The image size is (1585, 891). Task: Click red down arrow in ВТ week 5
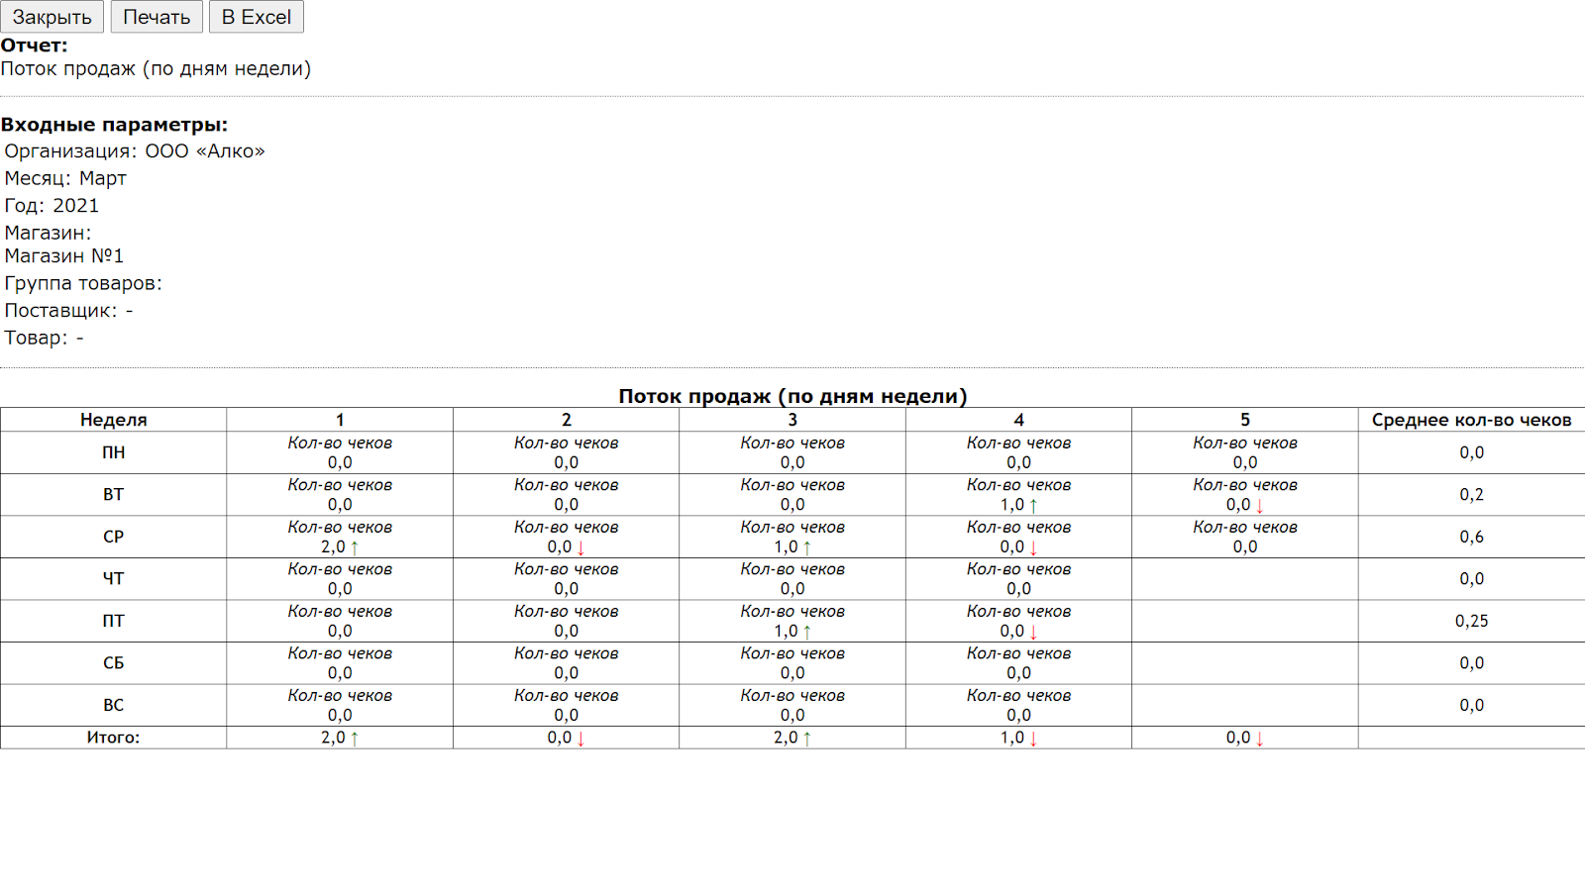coord(1259,506)
